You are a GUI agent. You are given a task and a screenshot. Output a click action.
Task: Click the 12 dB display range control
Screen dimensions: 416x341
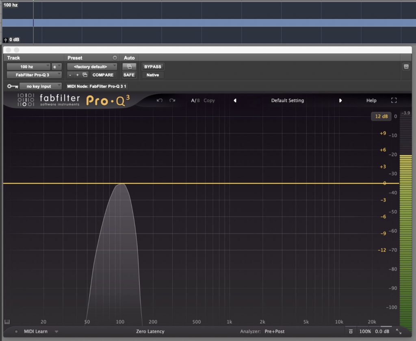[x=381, y=116]
